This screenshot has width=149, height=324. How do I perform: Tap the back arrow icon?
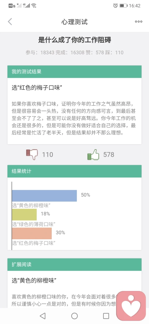[10, 21]
